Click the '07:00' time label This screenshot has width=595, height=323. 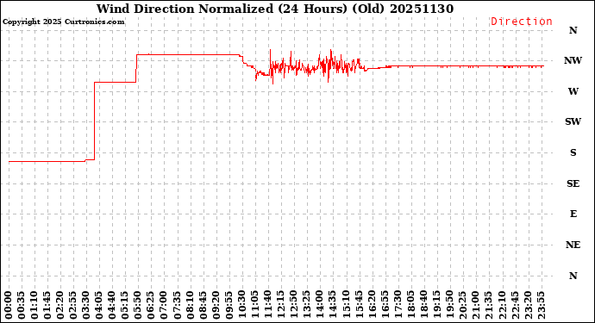(x=164, y=305)
